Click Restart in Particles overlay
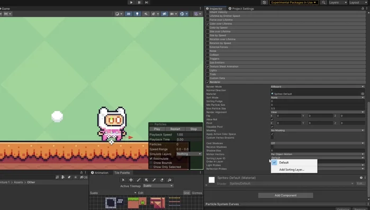The width and height of the screenshot is (370, 210). point(175,129)
